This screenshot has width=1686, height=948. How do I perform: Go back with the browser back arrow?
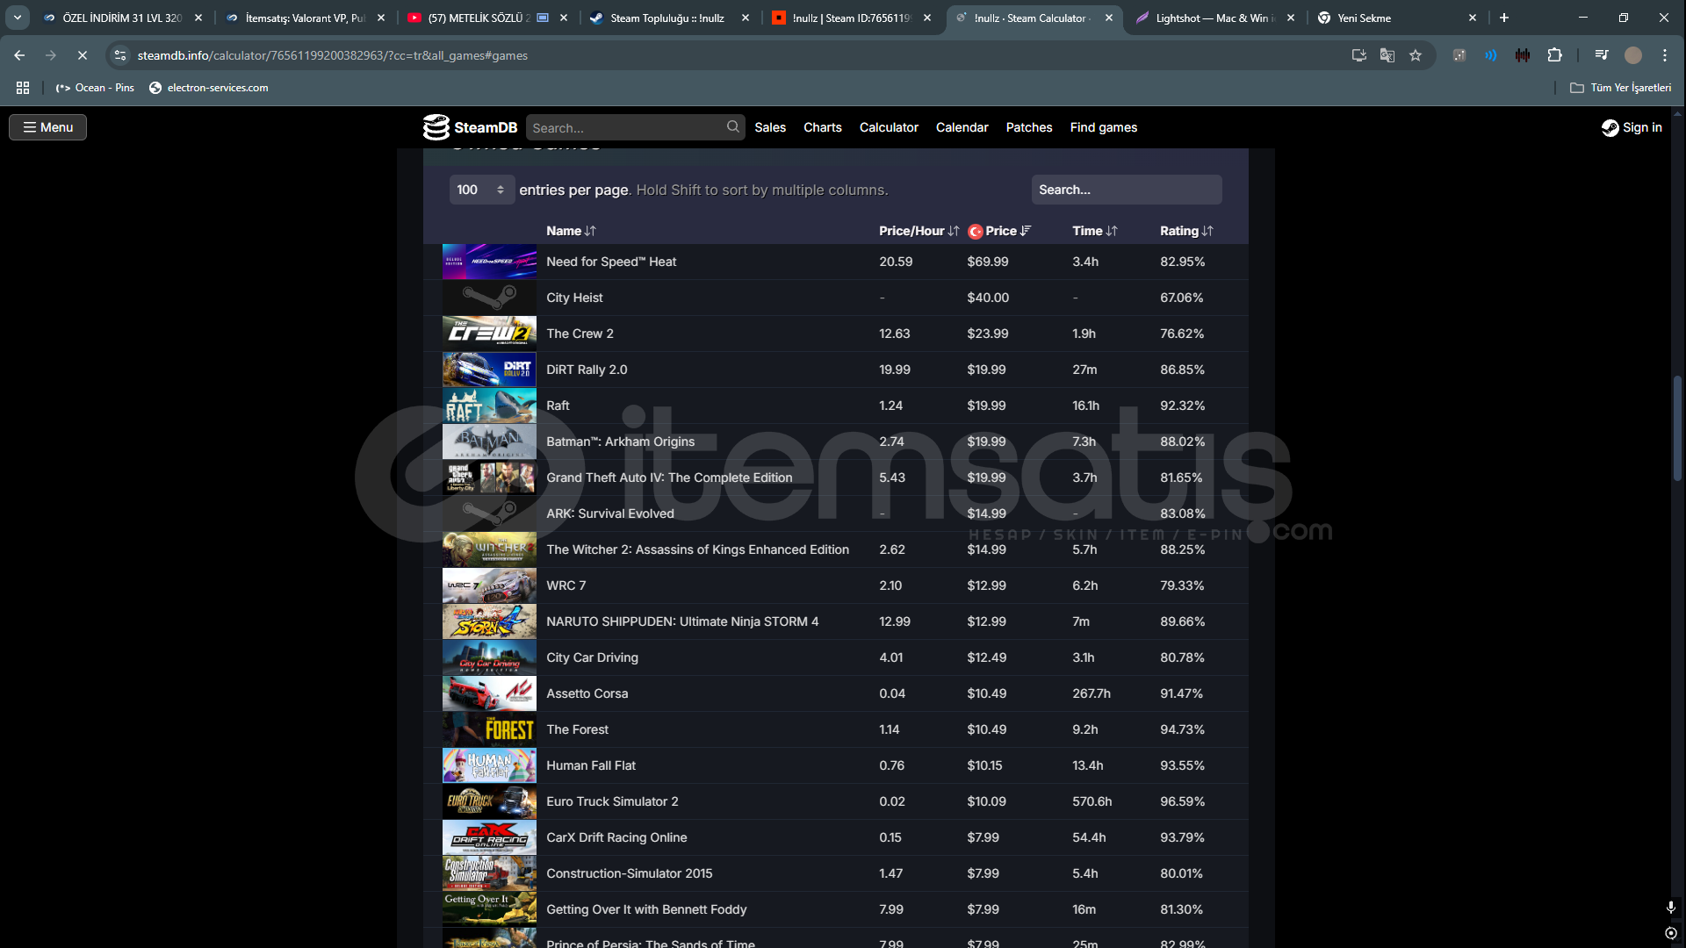pyautogui.click(x=19, y=55)
